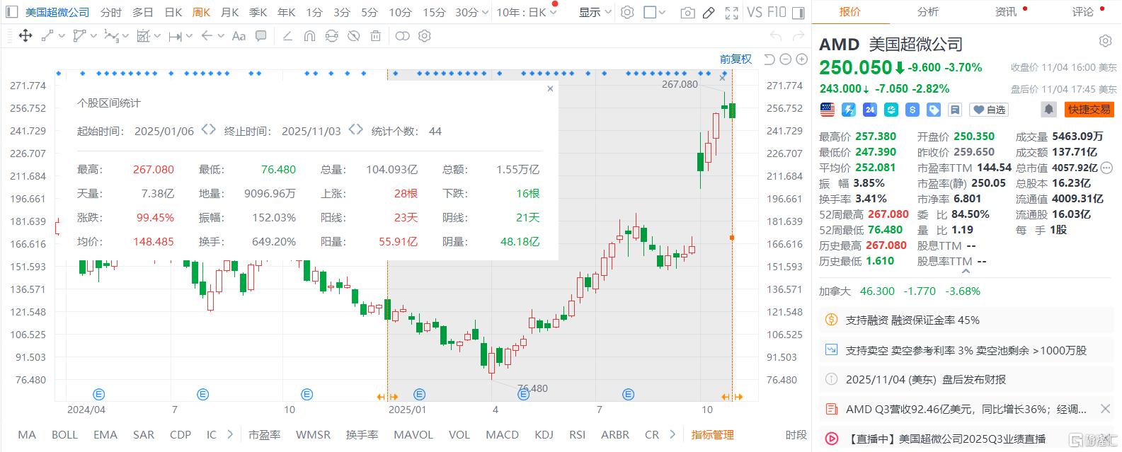This screenshot has height=452, width=1122.
Task: Click the trash icon to delete drawings
Action: pyautogui.click(x=376, y=36)
